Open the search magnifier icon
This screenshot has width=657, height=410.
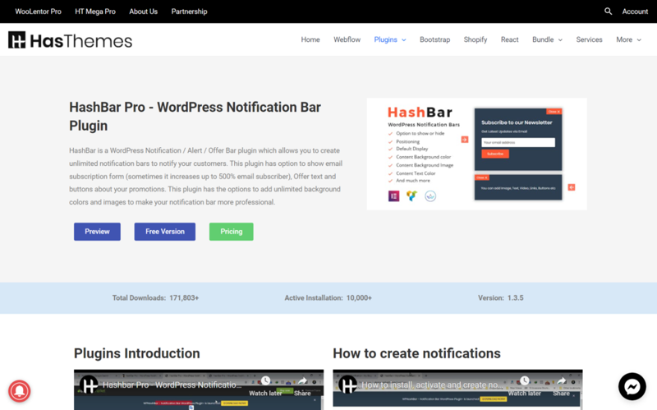pos(608,12)
